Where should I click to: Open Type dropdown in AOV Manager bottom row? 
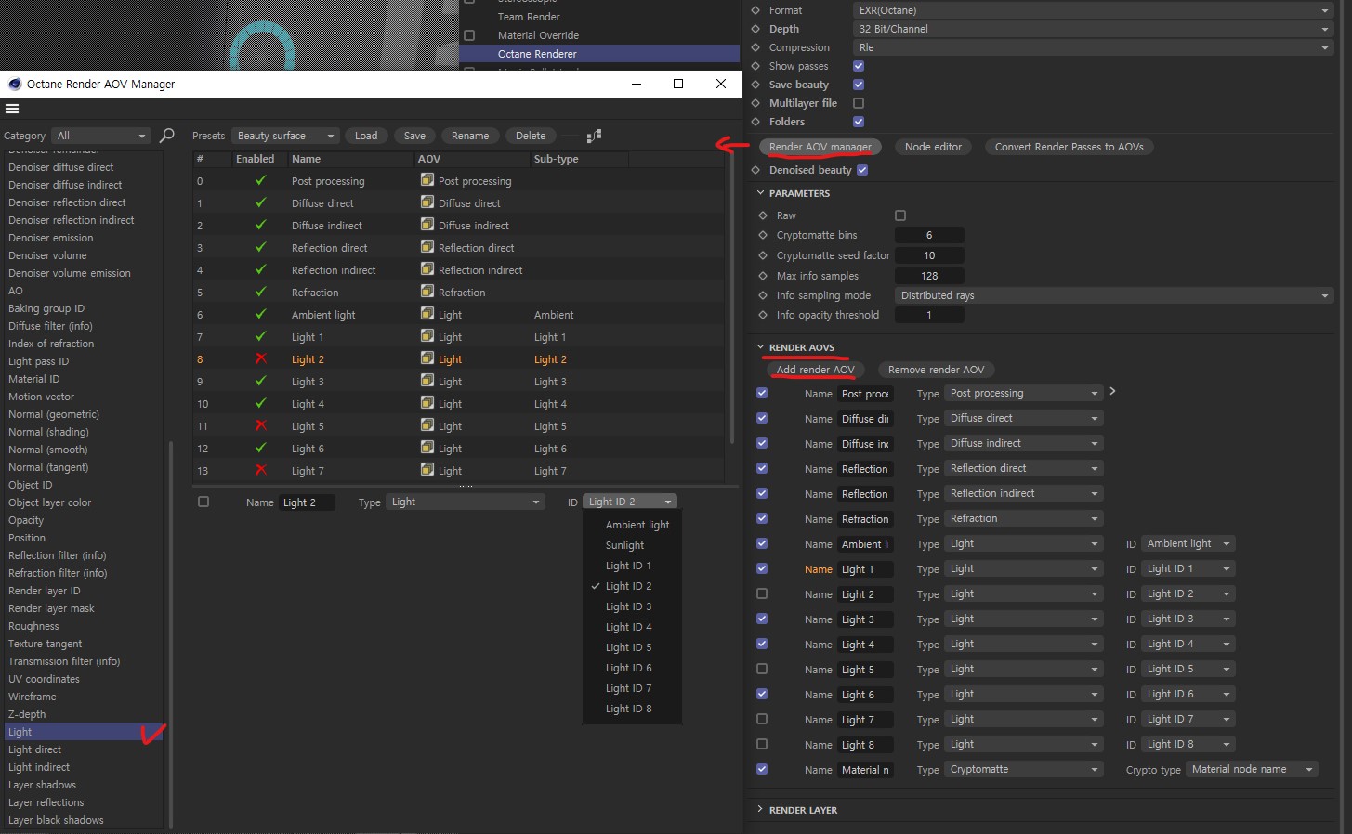tap(466, 502)
